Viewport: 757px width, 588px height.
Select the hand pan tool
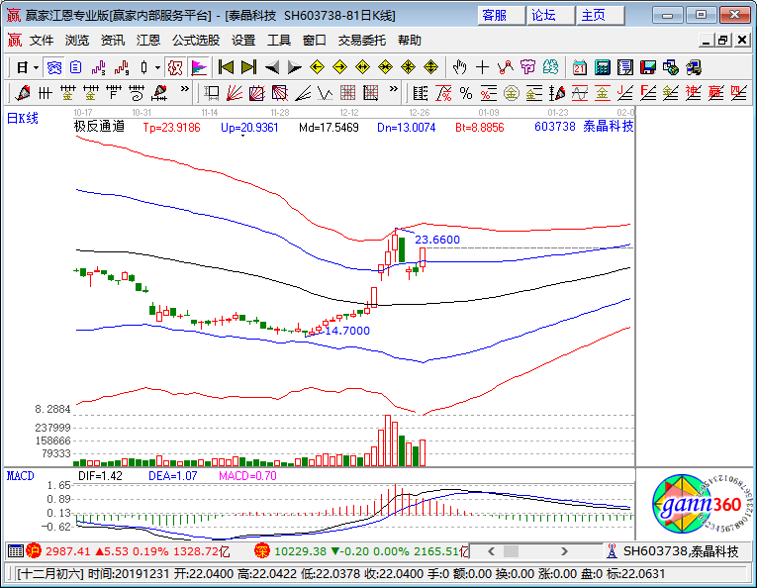click(x=459, y=67)
